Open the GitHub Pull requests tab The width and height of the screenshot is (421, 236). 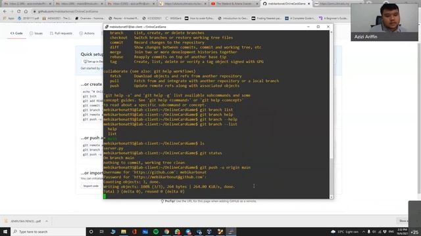[x=61, y=33]
